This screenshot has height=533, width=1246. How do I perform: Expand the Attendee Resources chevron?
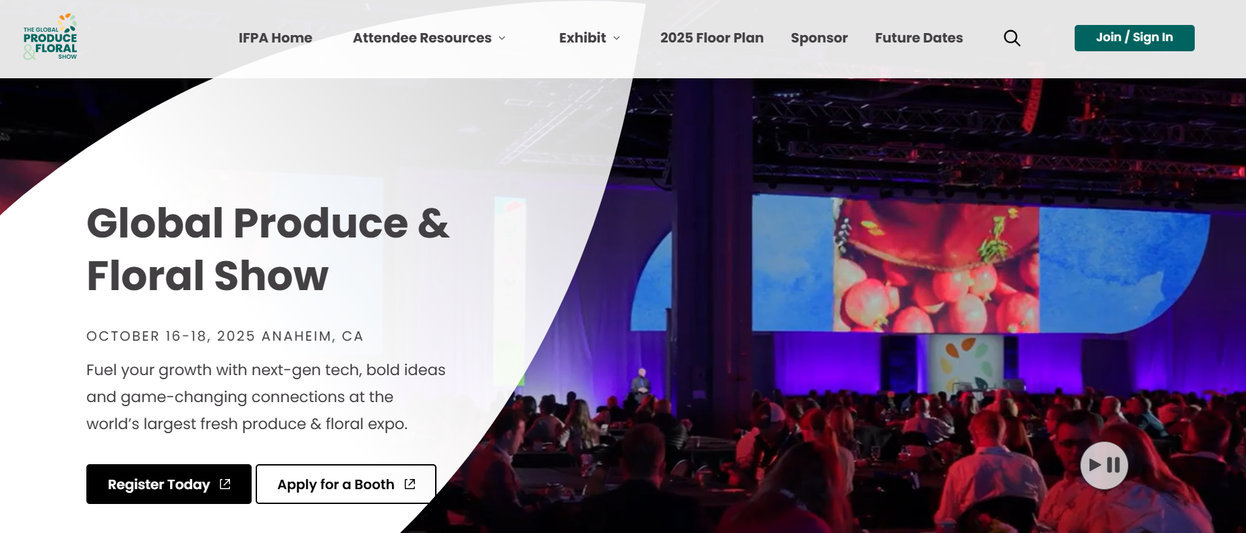(x=502, y=38)
